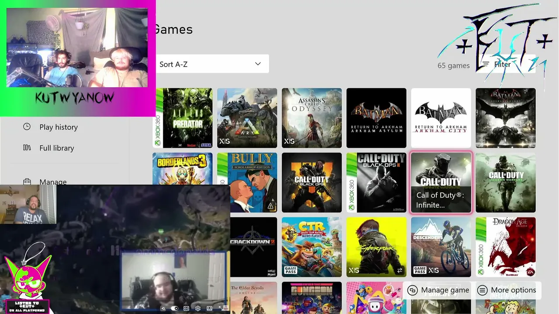559x314 pixels.
Task: Select the Cyberpunk game tile
Action: click(x=376, y=247)
